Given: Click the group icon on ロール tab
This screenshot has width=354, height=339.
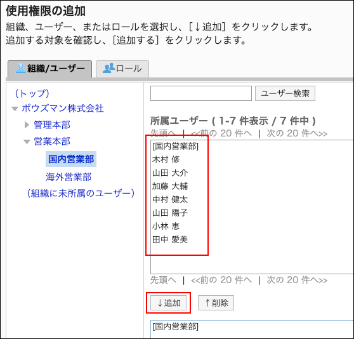Looking at the screenshot, I should tap(108, 68).
